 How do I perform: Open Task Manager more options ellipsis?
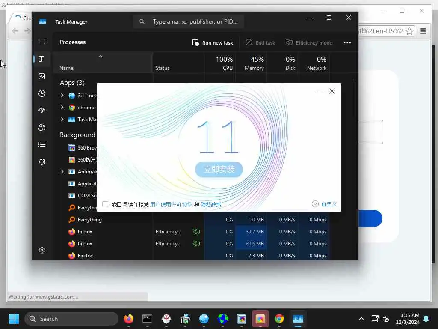pos(347,43)
